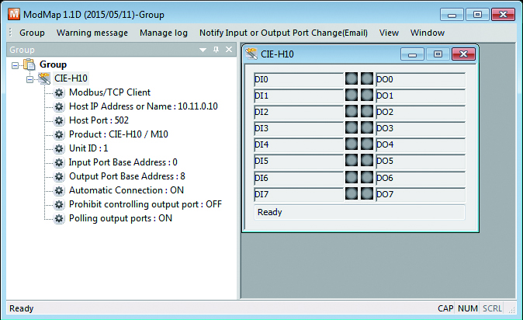Toggle the DO5 output LED
Screen dimensions: 523x320
click(367, 161)
